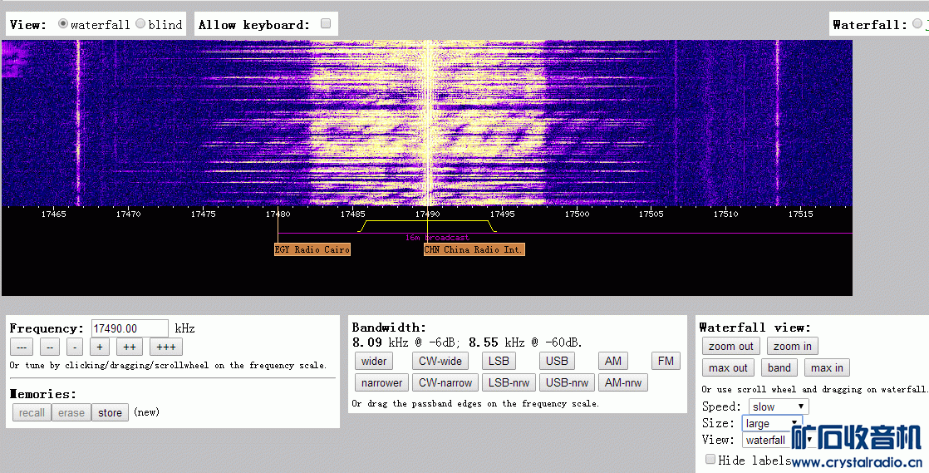
Task: Click the erase memory button
Action: 71,412
